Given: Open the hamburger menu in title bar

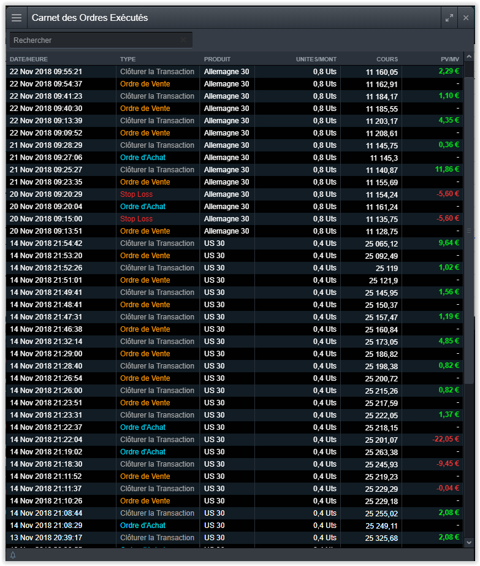Looking at the screenshot, I should pos(17,18).
